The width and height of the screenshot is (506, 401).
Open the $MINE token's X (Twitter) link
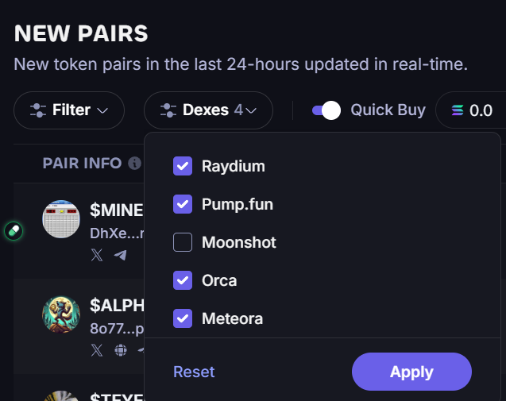[x=97, y=255]
